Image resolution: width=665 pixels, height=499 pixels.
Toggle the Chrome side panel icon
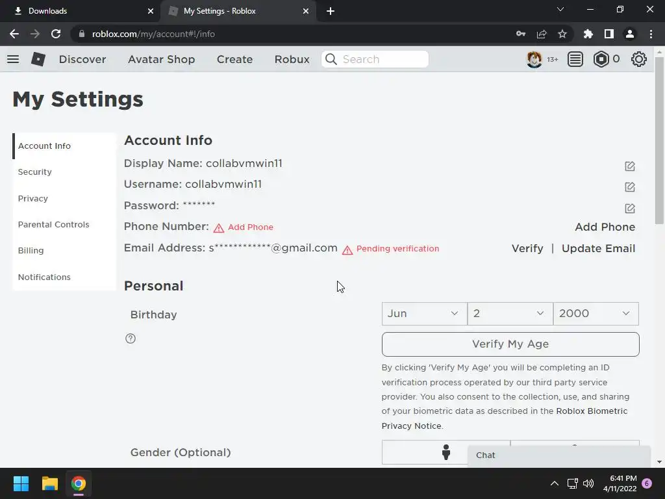[609, 34]
